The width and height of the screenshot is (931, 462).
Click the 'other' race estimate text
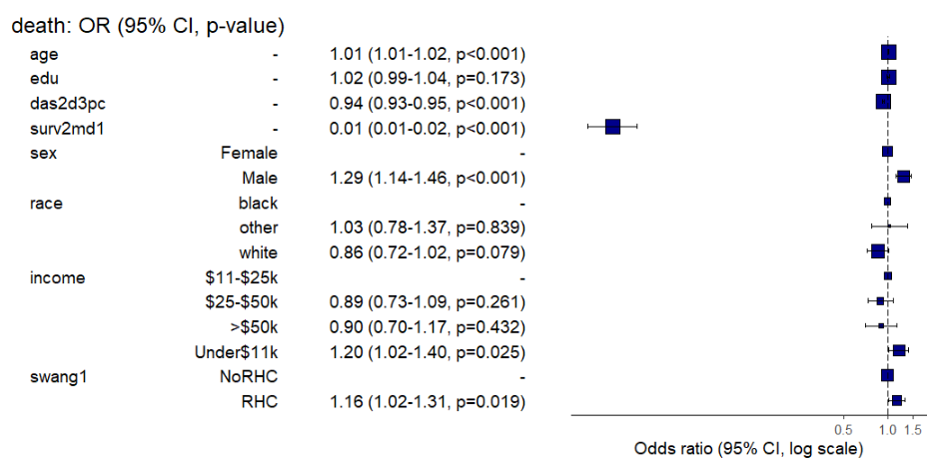(427, 228)
